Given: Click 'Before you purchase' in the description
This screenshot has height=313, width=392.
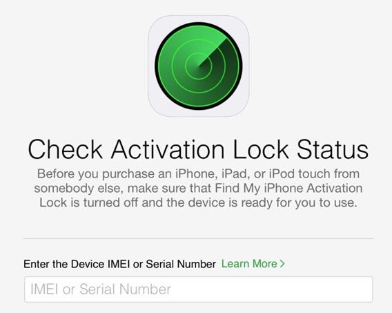Looking at the screenshot, I should click(x=96, y=174).
